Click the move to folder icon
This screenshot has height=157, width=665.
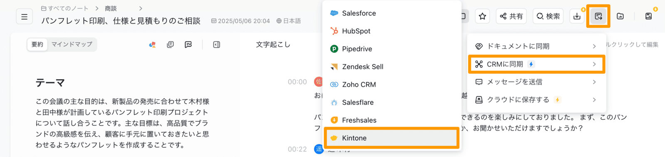click(620, 16)
